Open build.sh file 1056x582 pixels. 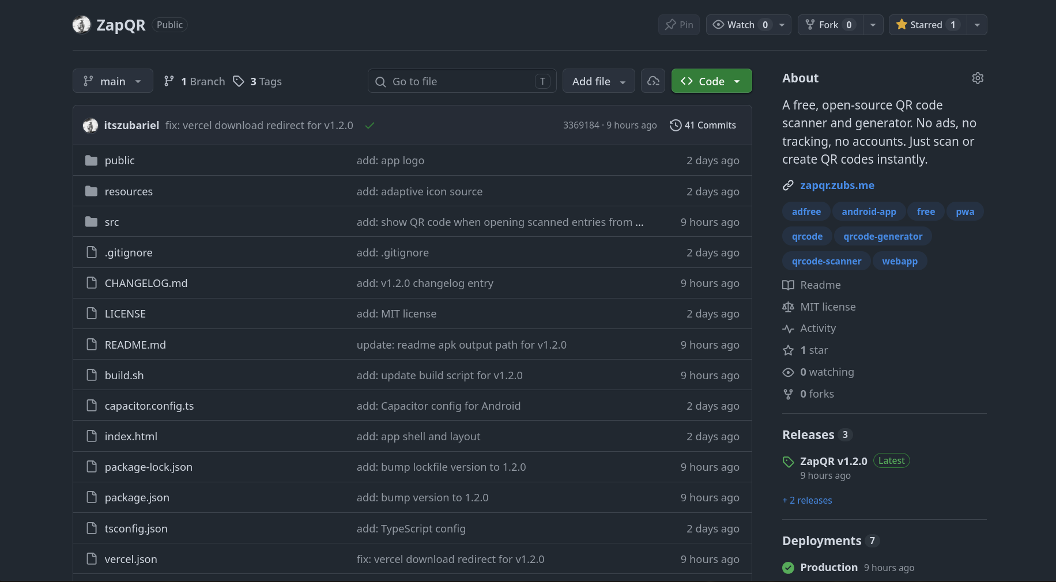click(x=125, y=375)
